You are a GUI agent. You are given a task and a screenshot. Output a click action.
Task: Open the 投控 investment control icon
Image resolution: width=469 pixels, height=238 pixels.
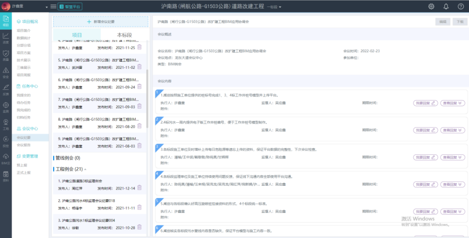[x=6, y=142]
